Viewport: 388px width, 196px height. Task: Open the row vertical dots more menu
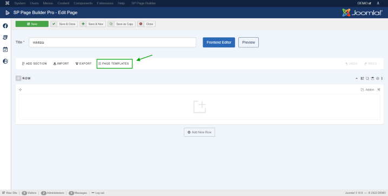[x=382, y=79]
